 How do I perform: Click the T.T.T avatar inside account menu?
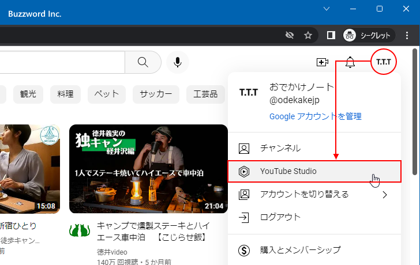(249, 93)
